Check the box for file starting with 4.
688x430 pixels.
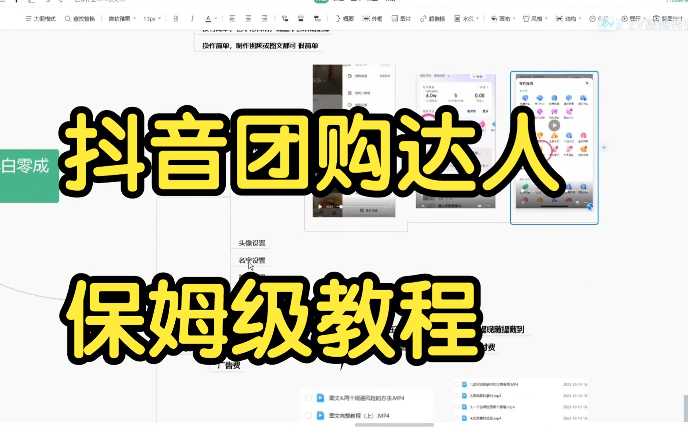coord(457,418)
